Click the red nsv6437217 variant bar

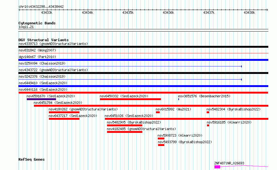[x=64, y=119]
